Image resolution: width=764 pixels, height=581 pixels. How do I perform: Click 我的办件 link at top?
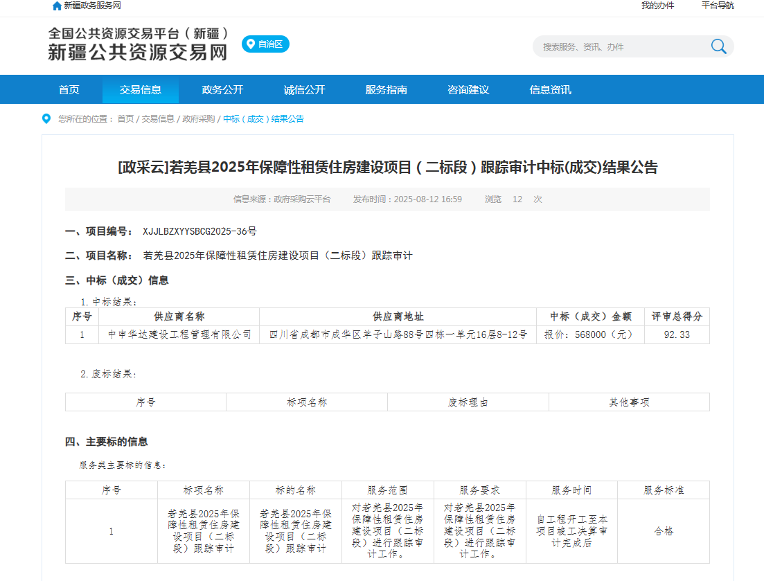[657, 6]
